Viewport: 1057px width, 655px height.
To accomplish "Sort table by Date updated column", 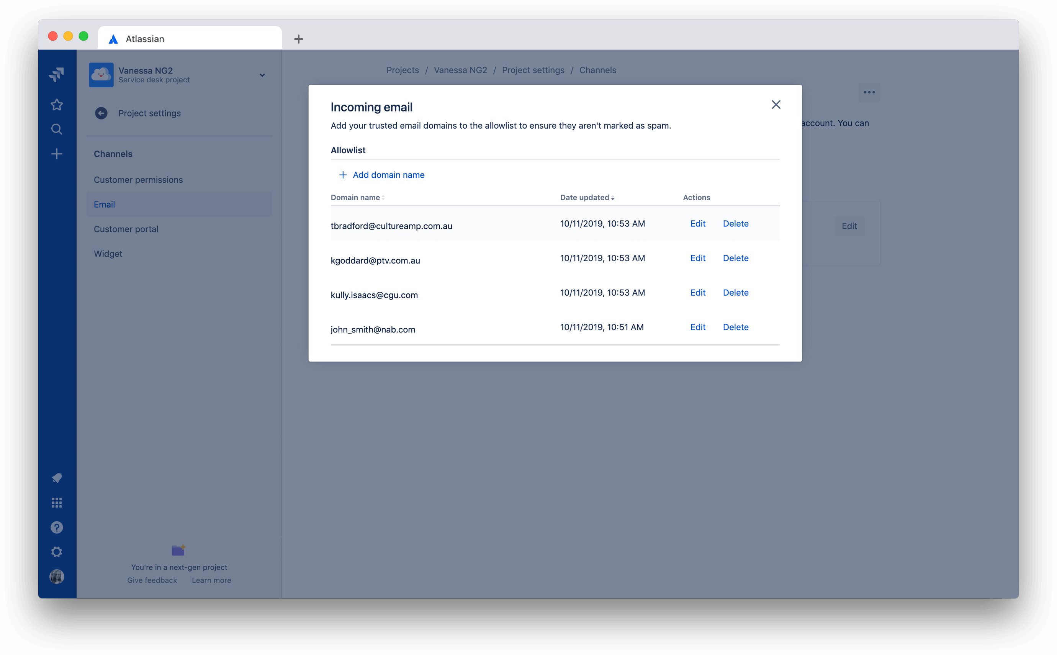I will click(x=587, y=198).
